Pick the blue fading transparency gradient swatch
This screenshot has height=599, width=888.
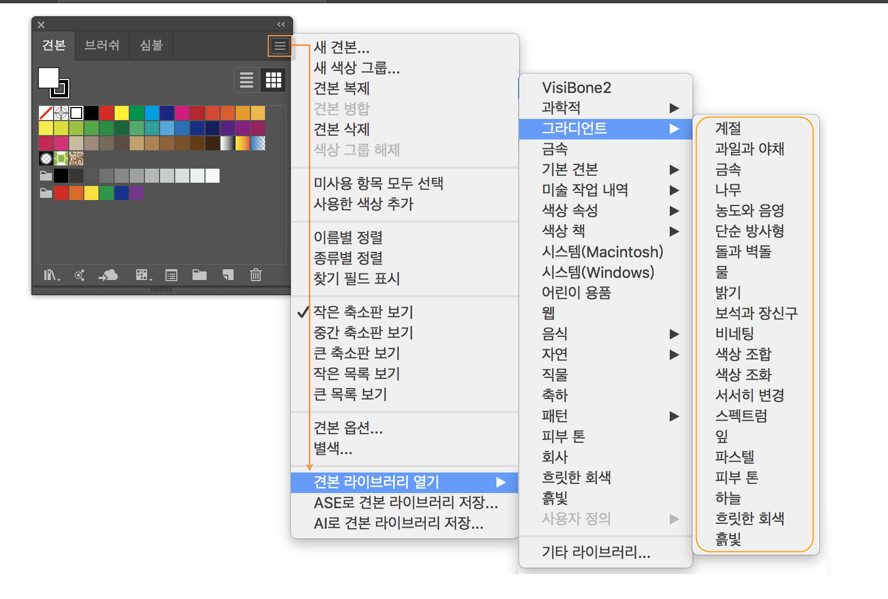258,143
